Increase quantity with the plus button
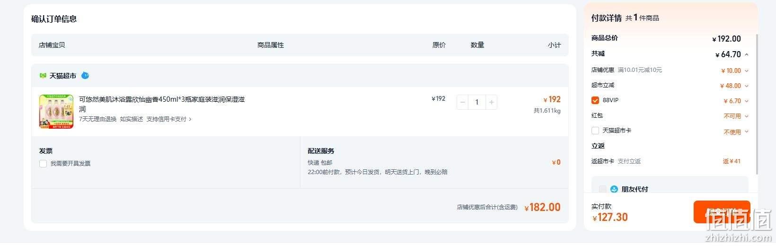This screenshot has width=776, height=246. click(x=492, y=102)
